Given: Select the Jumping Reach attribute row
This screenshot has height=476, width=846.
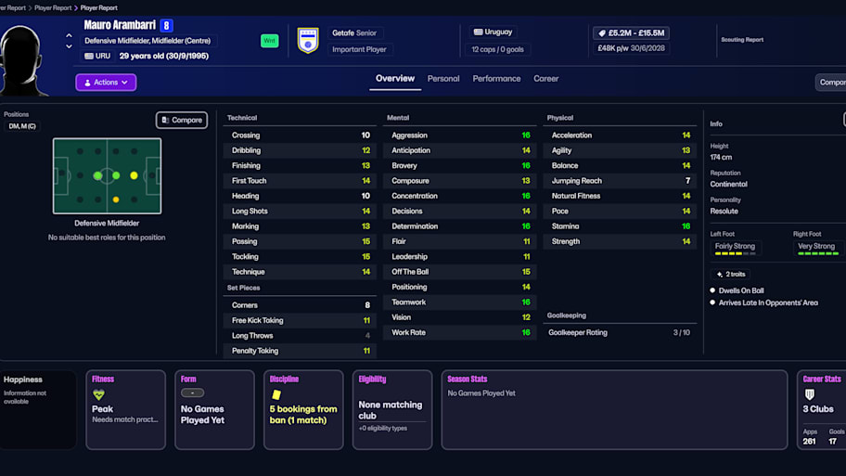Looking at the screenshot, I should coord(620,181).
